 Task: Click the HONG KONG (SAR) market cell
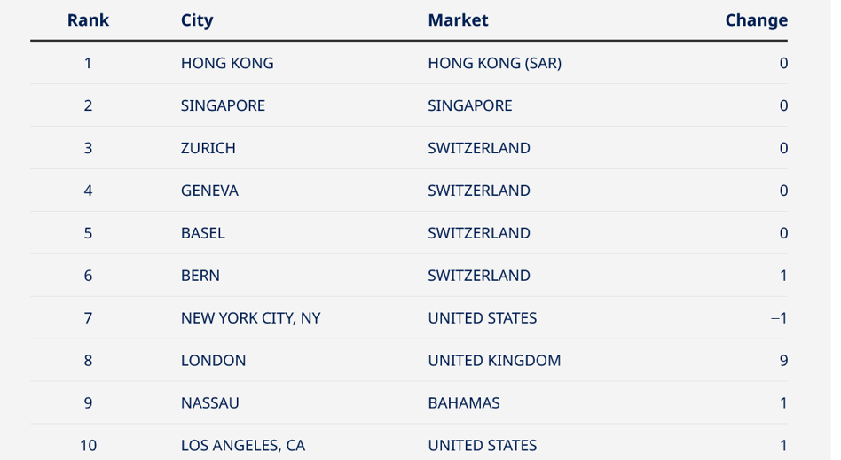(494, 63)
